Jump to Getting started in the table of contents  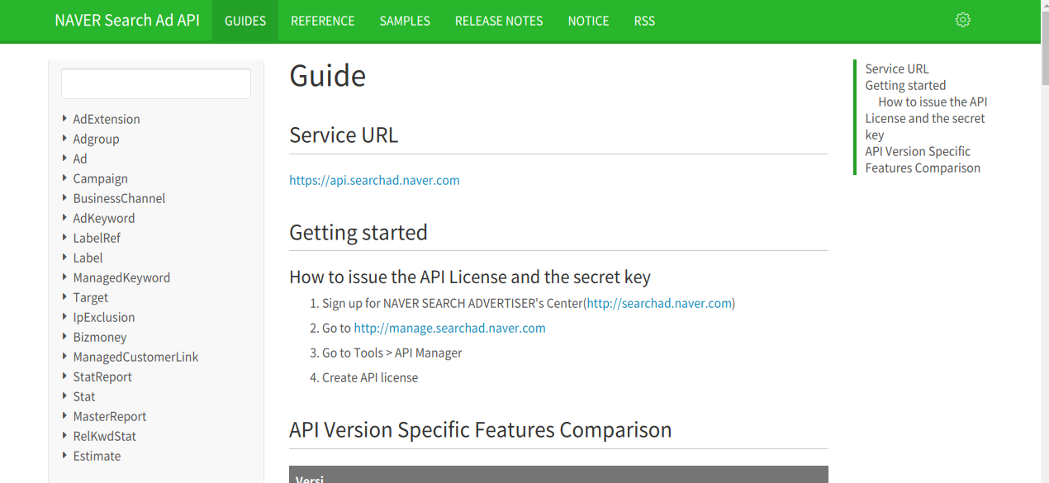click(905, 85)
